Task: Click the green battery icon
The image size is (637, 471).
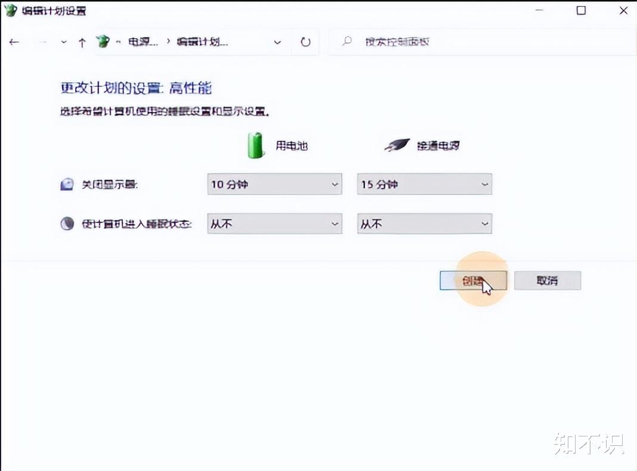Action: pos(255,145)
